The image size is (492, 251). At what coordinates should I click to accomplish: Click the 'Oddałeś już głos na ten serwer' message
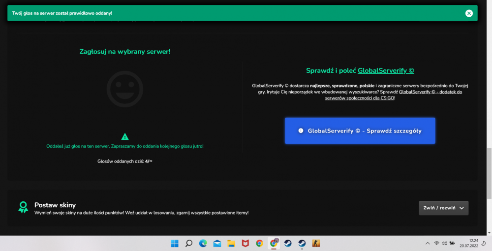tap(125, 146)
